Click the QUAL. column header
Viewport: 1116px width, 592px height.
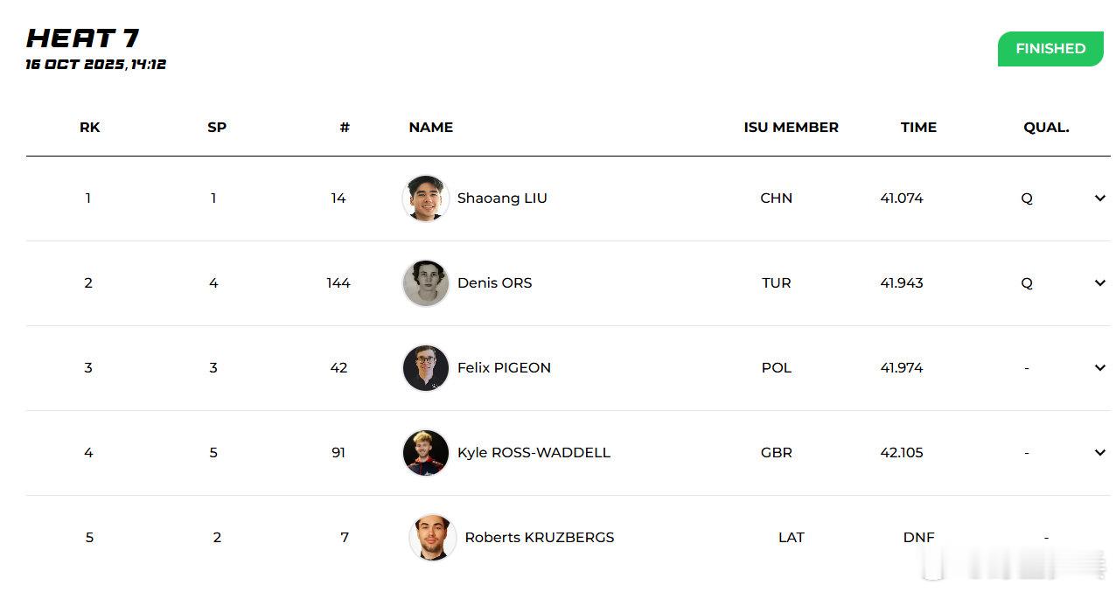pyautogui.click(x=1046, y=128)
